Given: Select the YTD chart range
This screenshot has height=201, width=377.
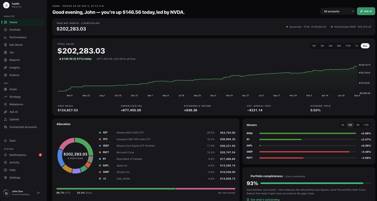Looking at the screenshot, I should 348,46.
